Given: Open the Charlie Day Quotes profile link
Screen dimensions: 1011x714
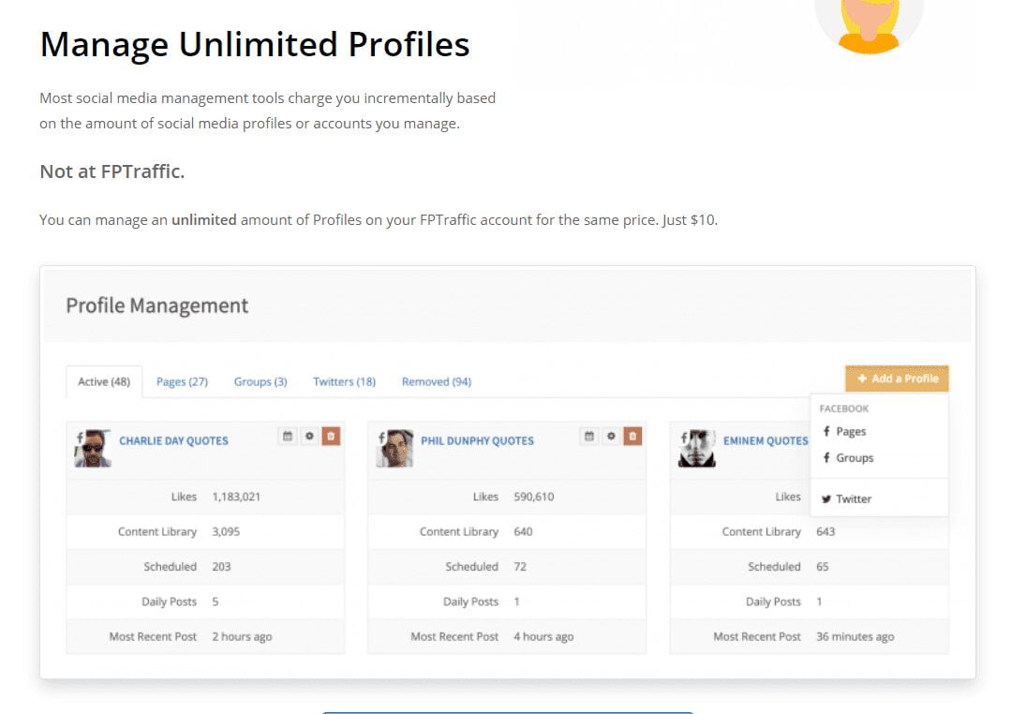Looking at the screenshot, I should (173, 440).
